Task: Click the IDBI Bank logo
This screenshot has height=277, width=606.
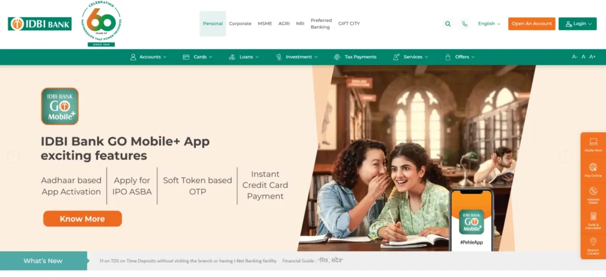Action: click(x=40, y=24)
